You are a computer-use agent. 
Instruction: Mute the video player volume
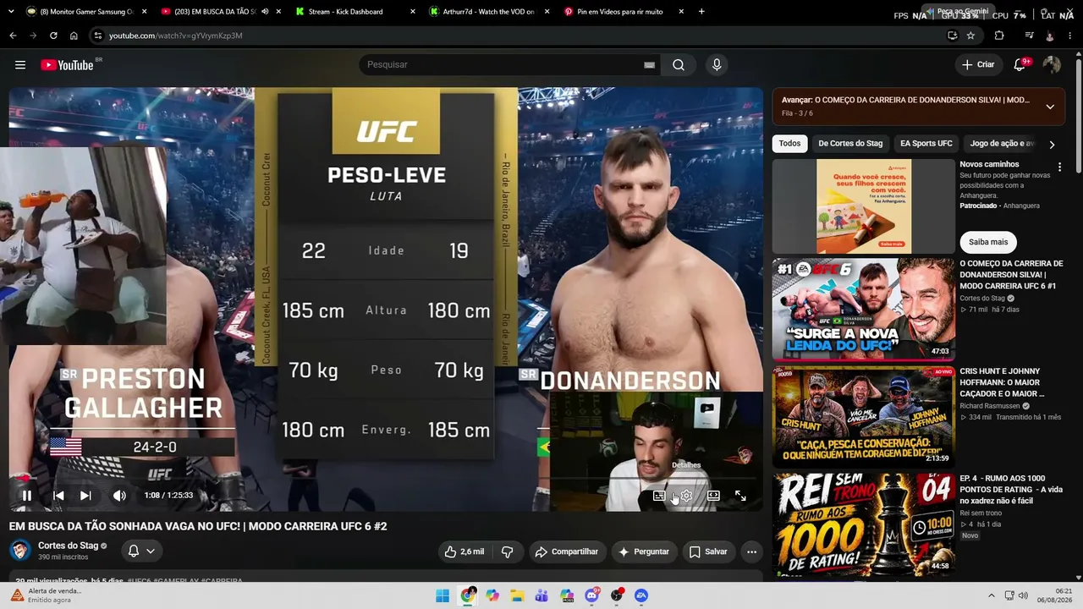119,496
